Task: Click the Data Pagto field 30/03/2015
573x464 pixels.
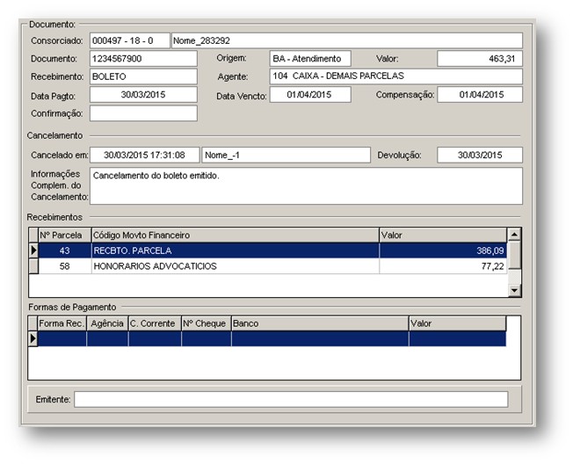Action: coord(143,95)
